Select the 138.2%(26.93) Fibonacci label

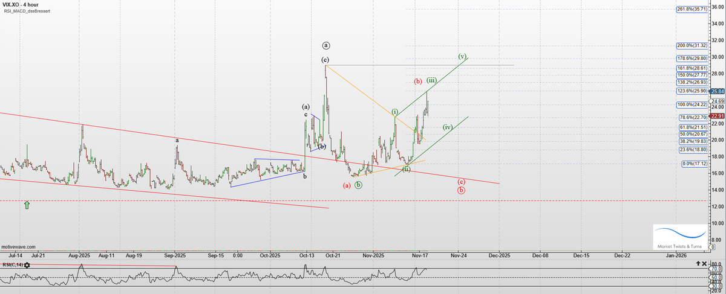tap(692, 82)
